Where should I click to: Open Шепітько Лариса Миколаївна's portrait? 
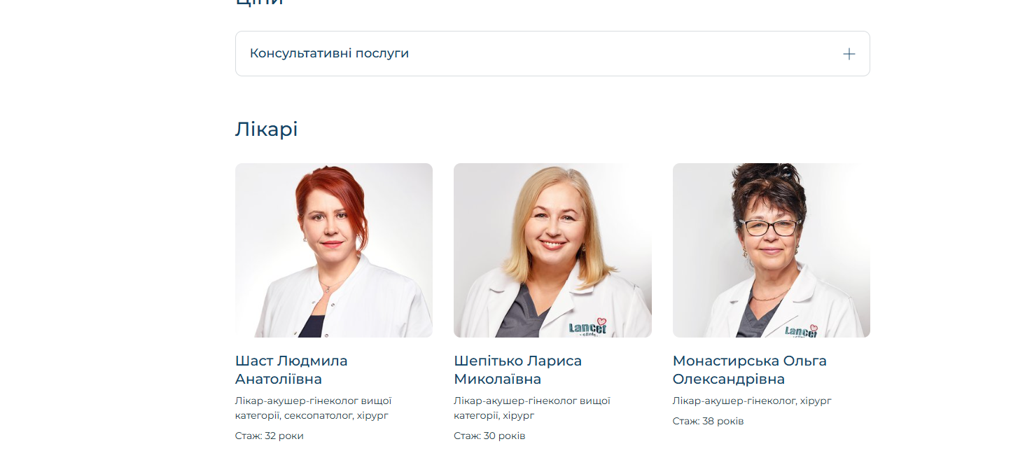(552, 250)
